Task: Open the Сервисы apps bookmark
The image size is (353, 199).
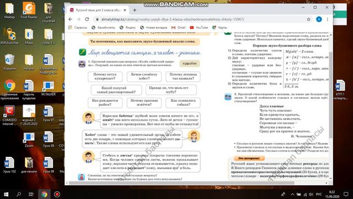Action: [78, 28]
